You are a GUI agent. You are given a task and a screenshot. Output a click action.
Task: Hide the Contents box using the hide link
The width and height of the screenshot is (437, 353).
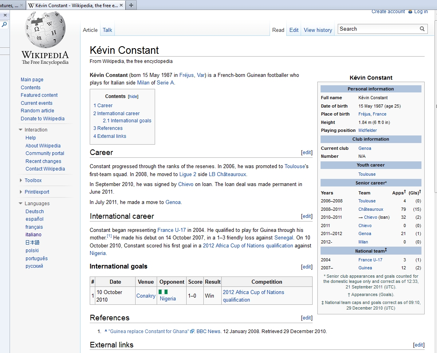pos(133,96)
